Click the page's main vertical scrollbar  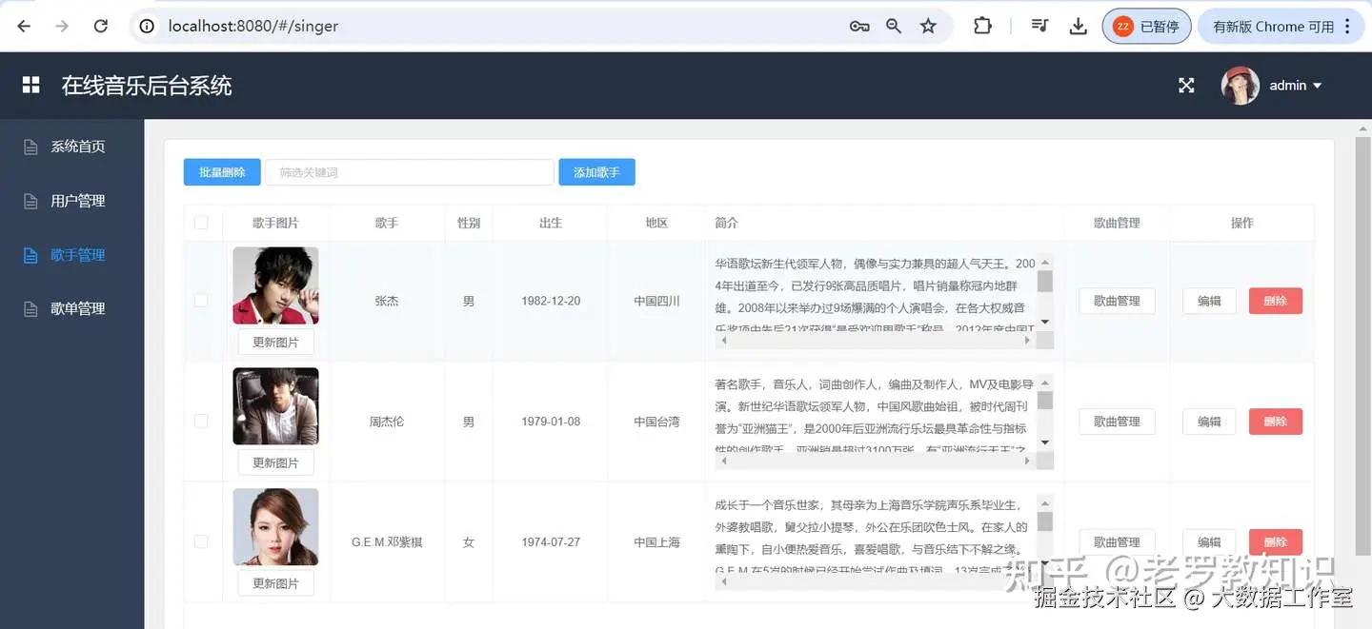1362,347
